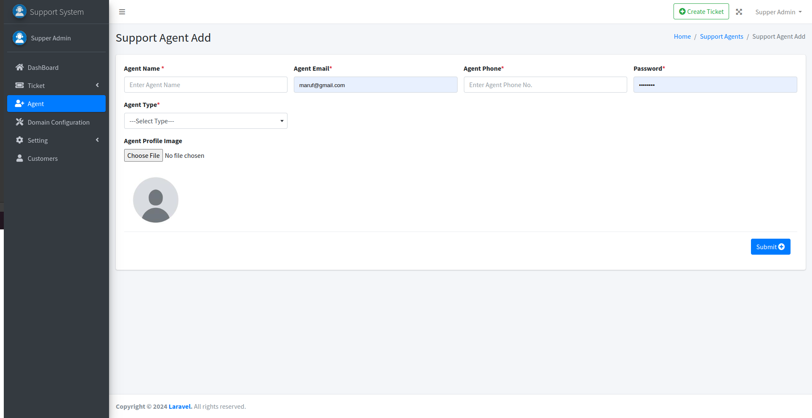Screen dimensions: 812x418
Task: Click the hamburger sidebar toggle icon
Action: click(x=122, y=12)
